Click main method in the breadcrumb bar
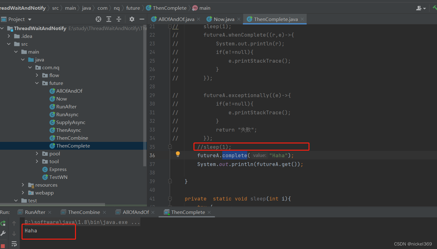437x249 pixels. pyautogui.click(x=201, y=8)
